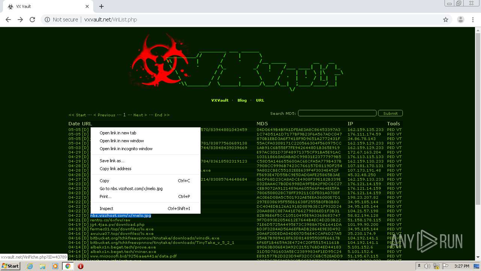The width and height of the screenshot is (481, 271).
Task: Launch media player from taskbar
Action: click(x=55, y=266)
